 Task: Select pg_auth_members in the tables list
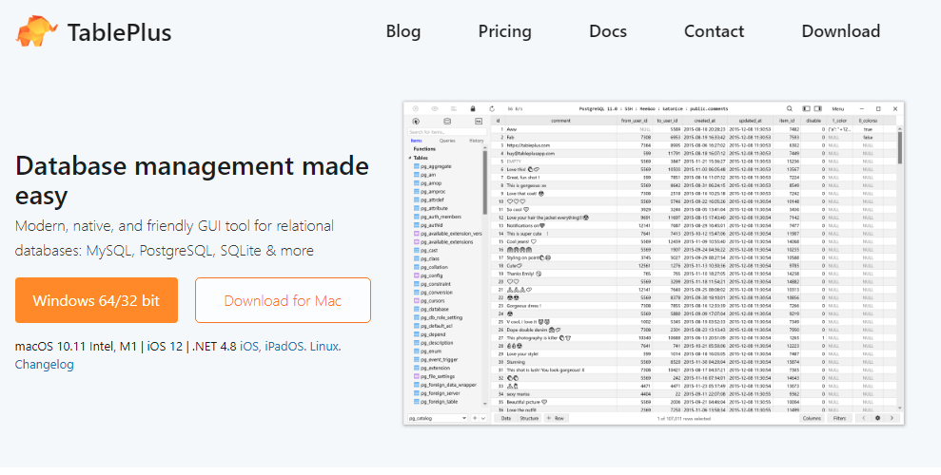441,217
